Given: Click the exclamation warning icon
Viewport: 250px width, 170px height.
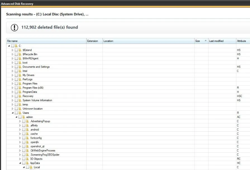Looking at the screenshot, I should pyautogui.click(x=14, y=27).
